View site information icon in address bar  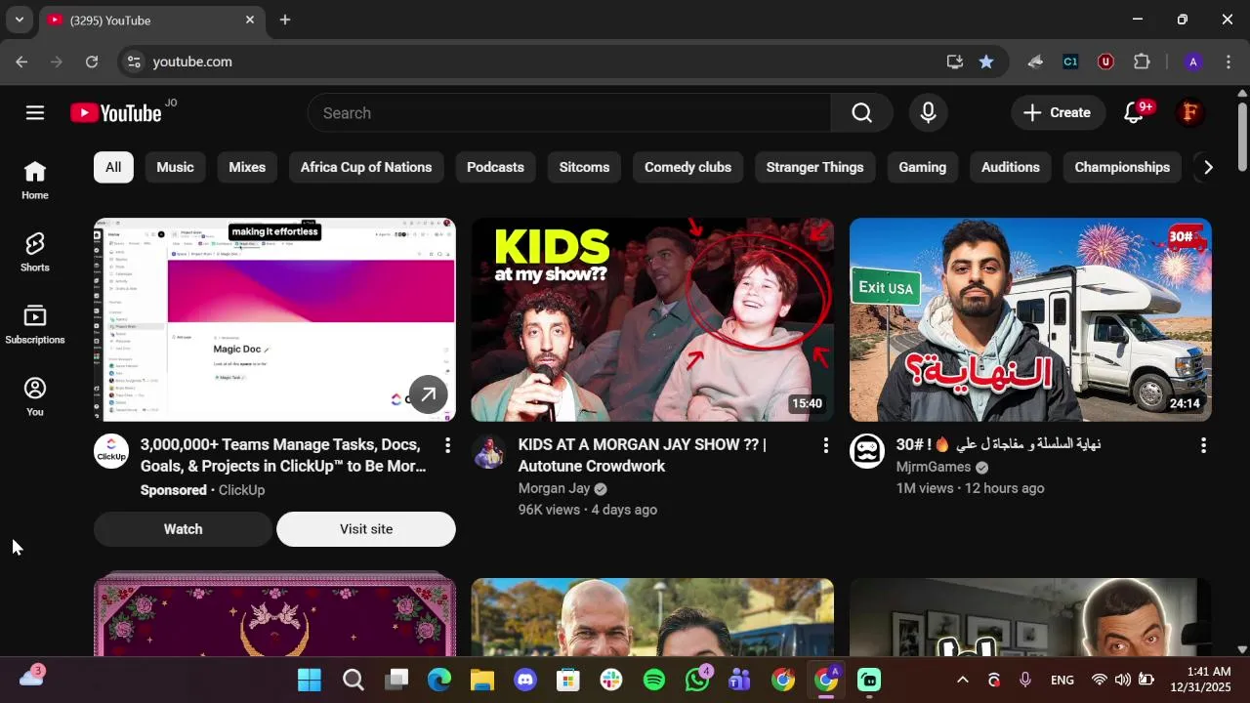135,62
